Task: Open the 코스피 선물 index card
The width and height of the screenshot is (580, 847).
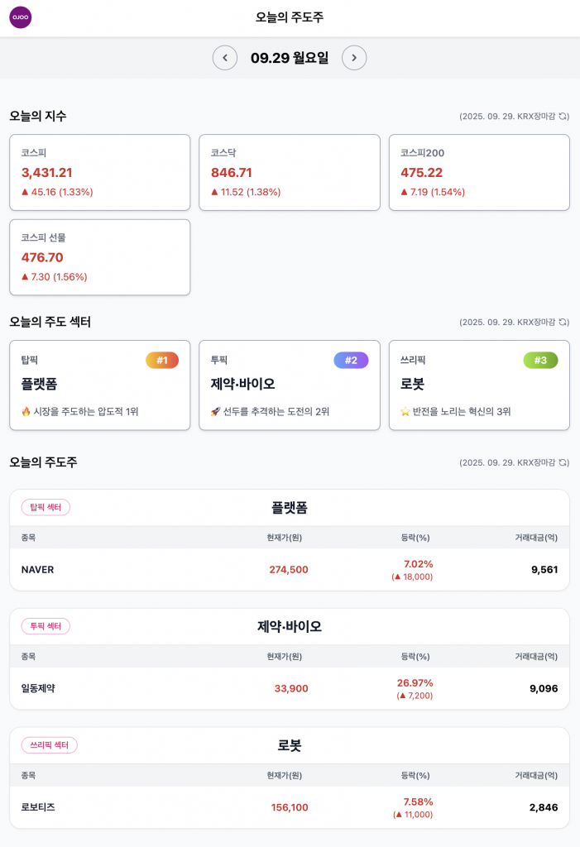Action: coord(99,256)
